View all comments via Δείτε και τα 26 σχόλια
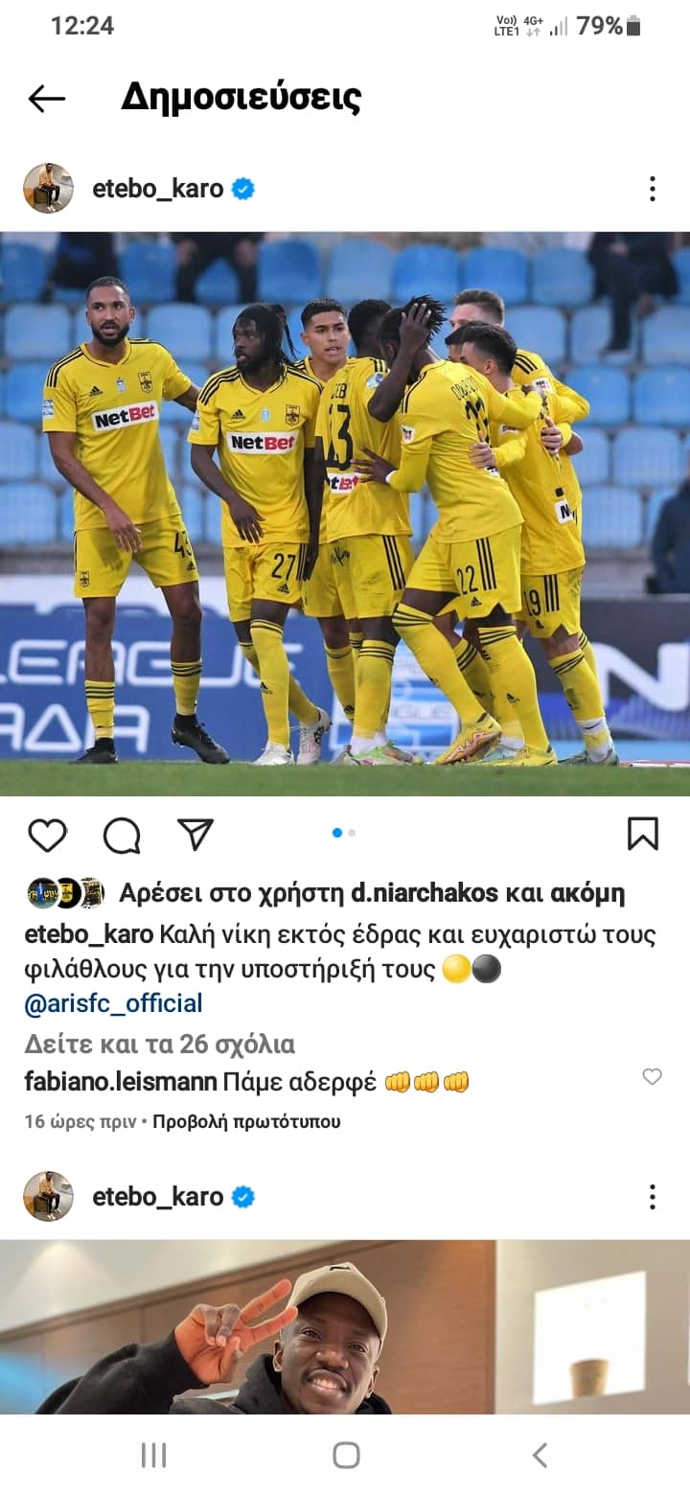This screenshot has height=1495, width=690. pos(159,1044)
